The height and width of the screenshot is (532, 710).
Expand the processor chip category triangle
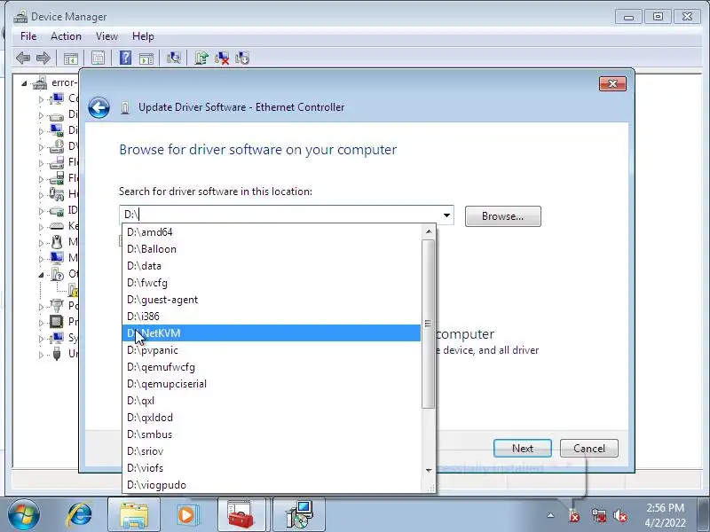point(41,323)
